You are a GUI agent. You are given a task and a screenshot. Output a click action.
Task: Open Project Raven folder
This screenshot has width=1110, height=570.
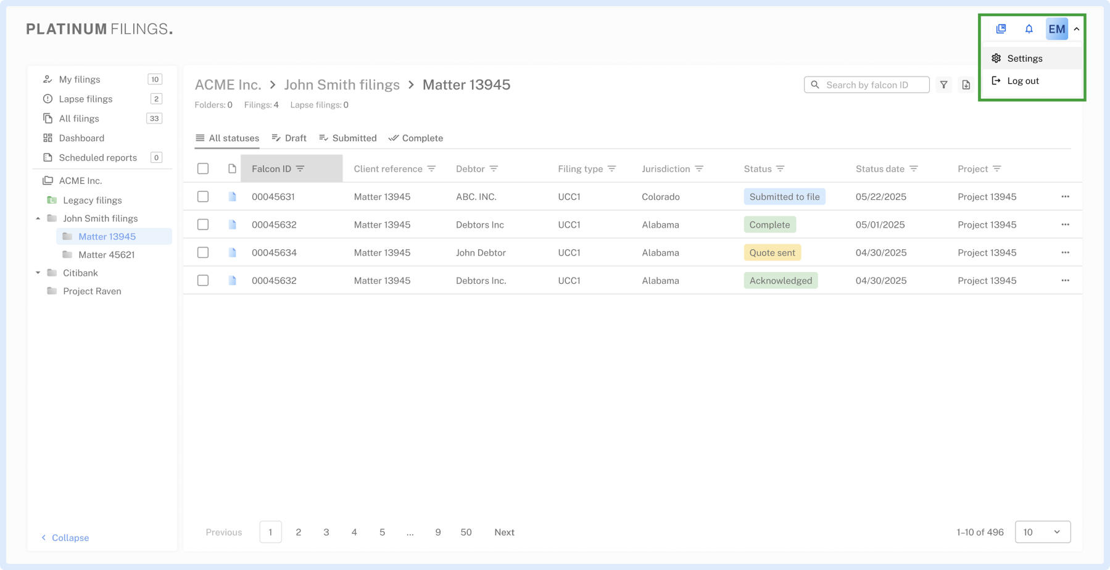(92, 291)
